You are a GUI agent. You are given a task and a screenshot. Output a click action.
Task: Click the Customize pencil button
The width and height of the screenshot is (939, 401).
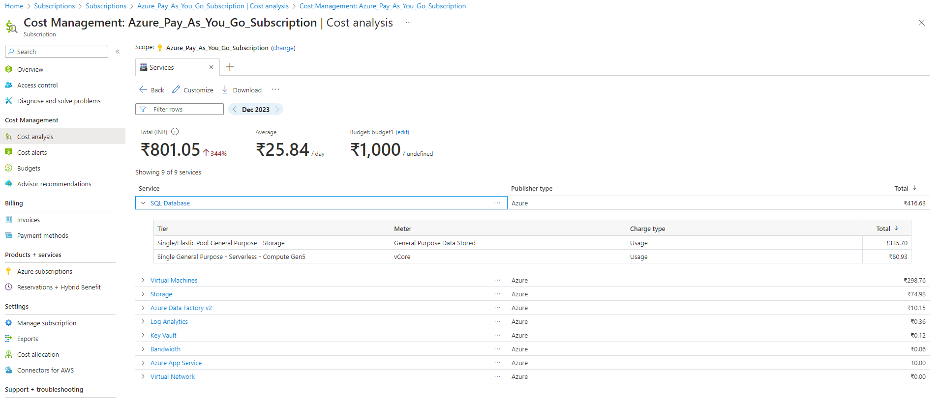pos(192,90)
